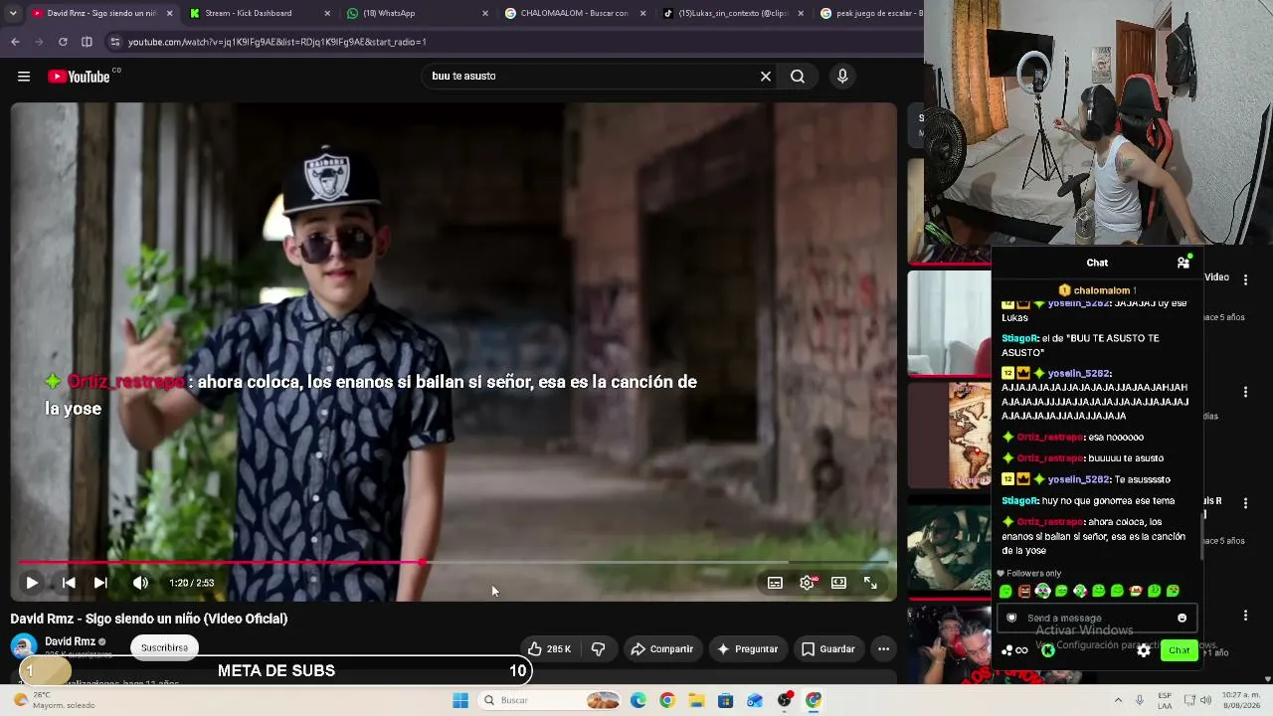Open the YouTube guide hamburger menu

pyautogui.click(x=24, y=77)
